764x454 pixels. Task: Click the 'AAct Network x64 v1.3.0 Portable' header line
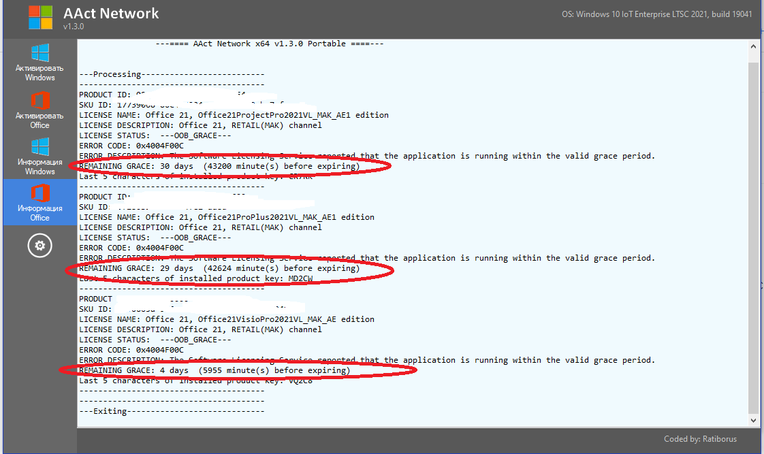[270, 44]
